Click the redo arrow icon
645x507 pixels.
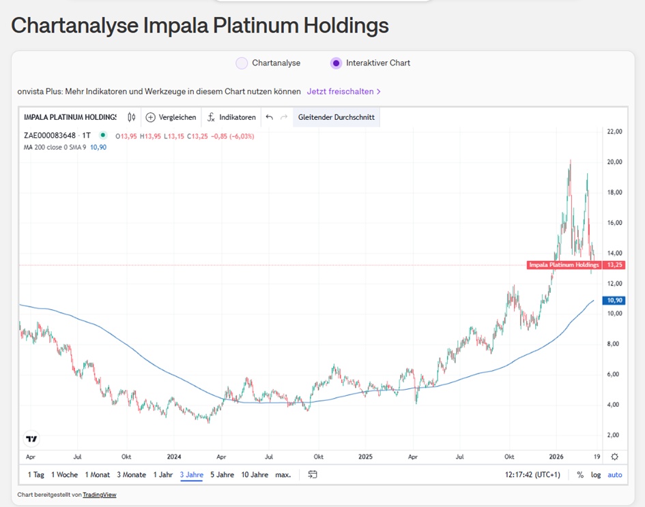tap(284, 117)
